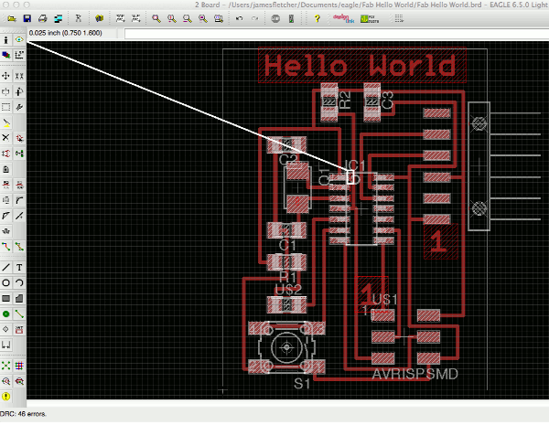Open the DRC errors exclamation icon
This screenshot has height=425, width=549.
tap(5, 397)
